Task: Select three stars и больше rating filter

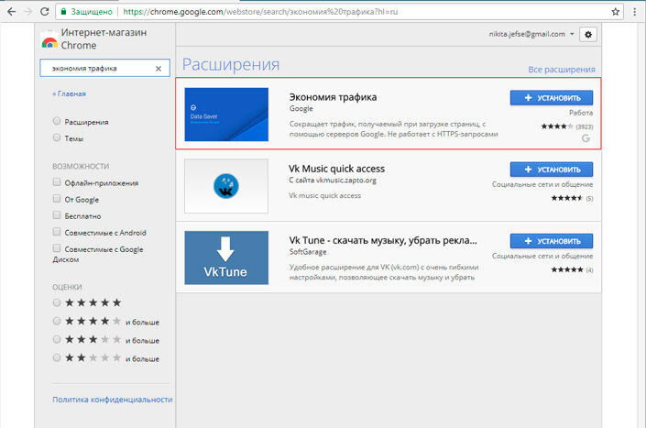Action: click(57, 339)
